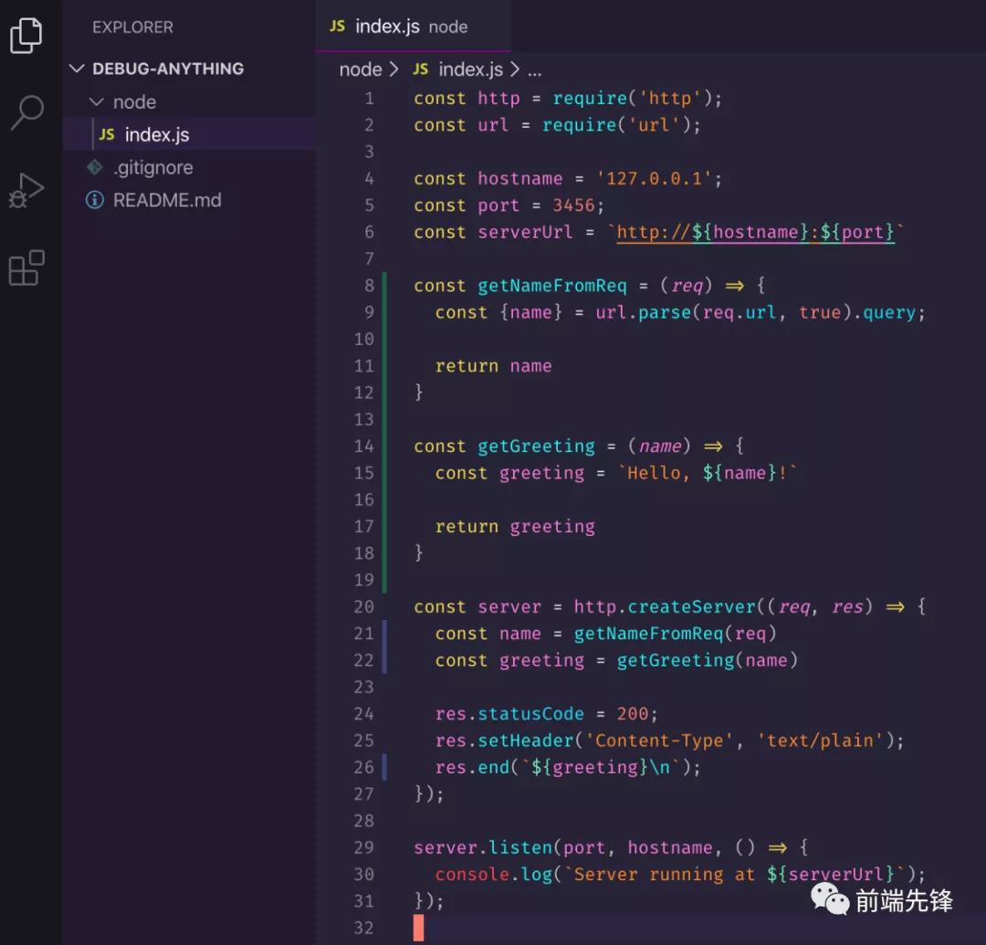Click the blue change indicator beside line 21
The width and height of the screenshot is (986, 945).
pyautogui.click(x=385, y=633)
